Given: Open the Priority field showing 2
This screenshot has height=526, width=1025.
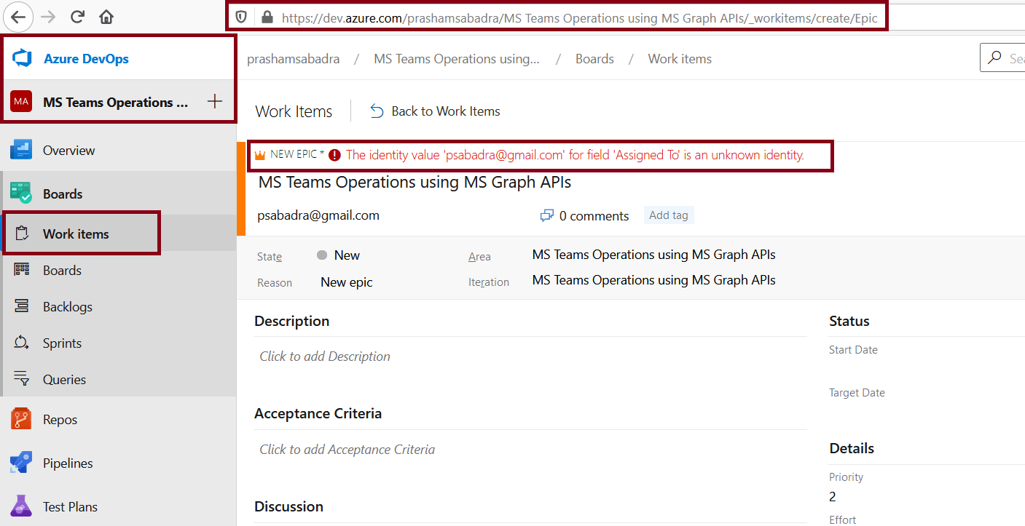Looking at the screenshot, I should [x=833, y=497].
